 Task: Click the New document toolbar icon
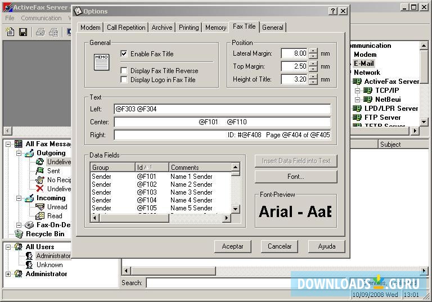click(x=10, y=32)
